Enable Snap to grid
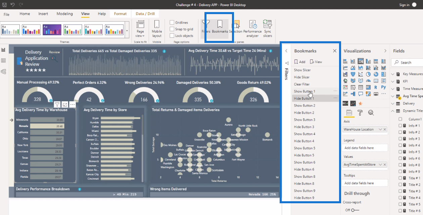Screen dimensions: 423x215 [172, 29]
